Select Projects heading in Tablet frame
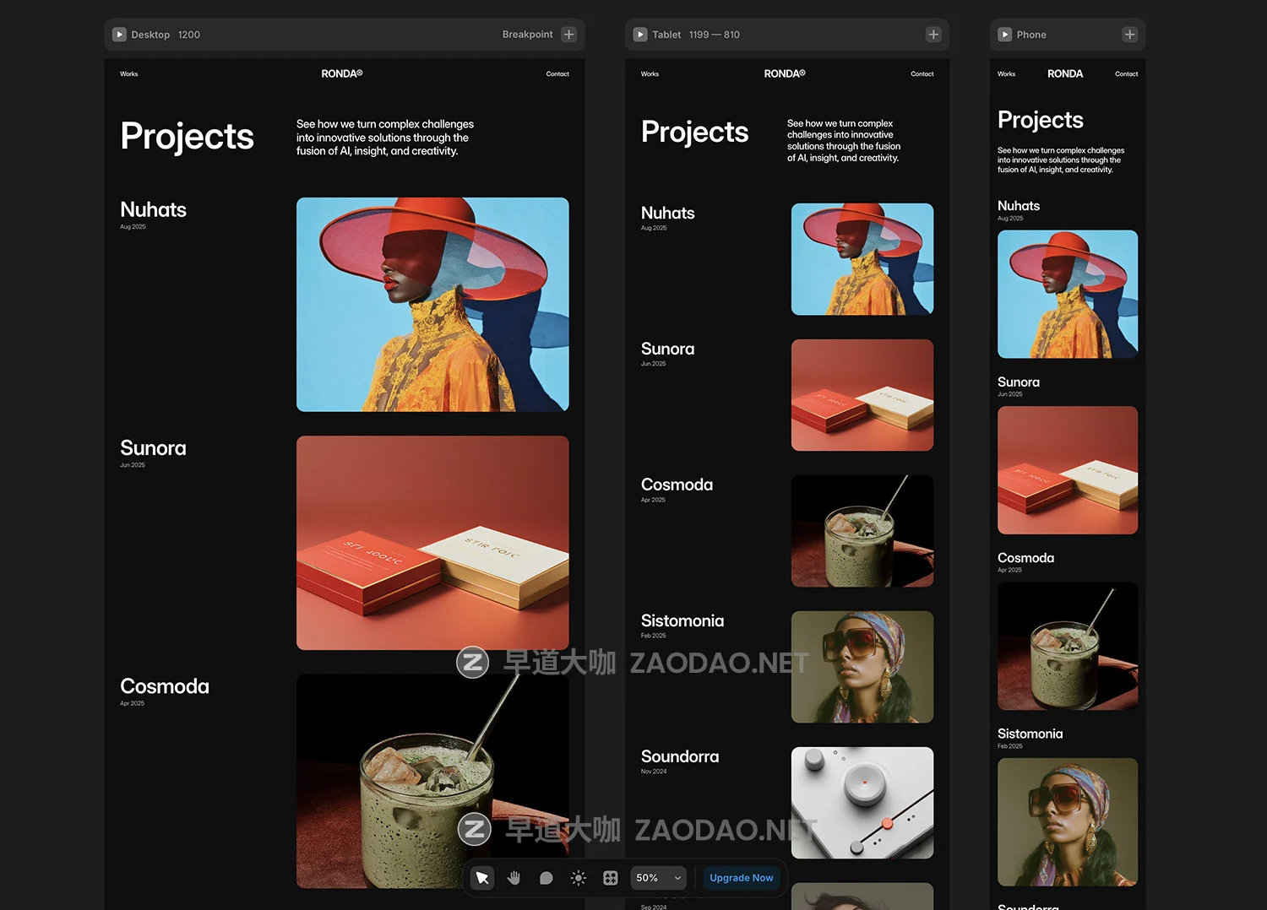Image resolution: width=1267 pixels, height=910 pixels. pyautogui.click(x=694, y=133)
